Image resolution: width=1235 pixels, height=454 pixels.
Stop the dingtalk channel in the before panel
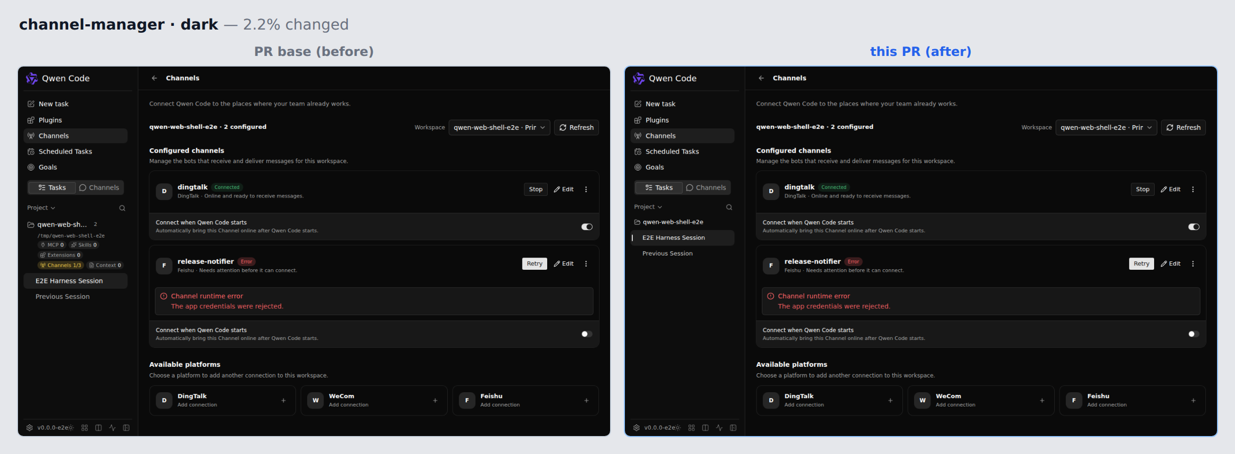pyautogui.click(x=536, y=190)
